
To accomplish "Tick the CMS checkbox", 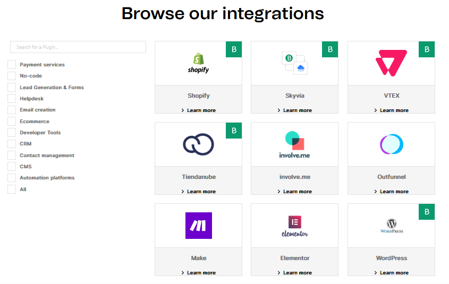I will 12,167.
